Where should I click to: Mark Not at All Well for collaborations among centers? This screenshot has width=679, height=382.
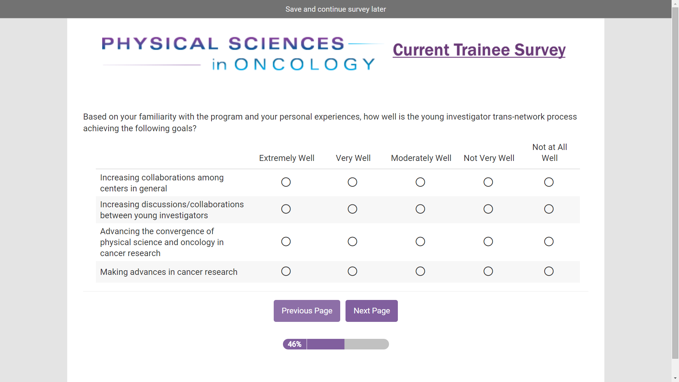[549, 182]
